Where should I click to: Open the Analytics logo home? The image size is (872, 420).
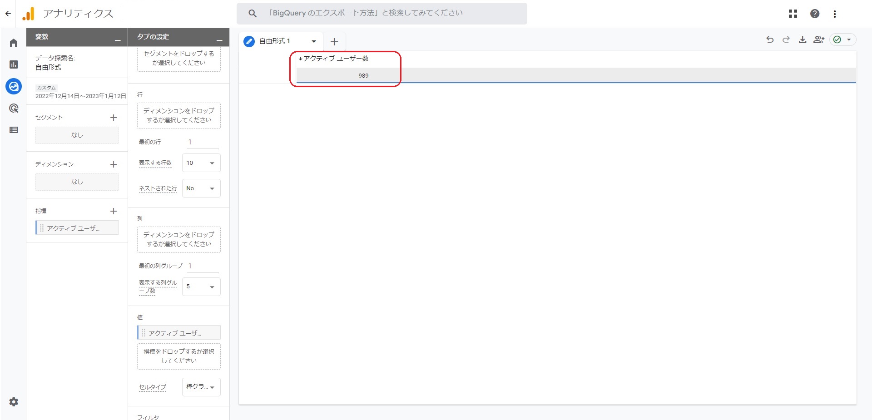click(x=29, y=14)
